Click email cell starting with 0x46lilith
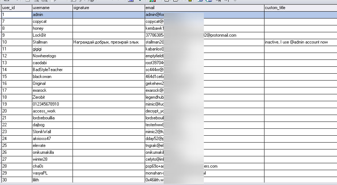The height and width of the screenshot is (185, 337). 205,180
